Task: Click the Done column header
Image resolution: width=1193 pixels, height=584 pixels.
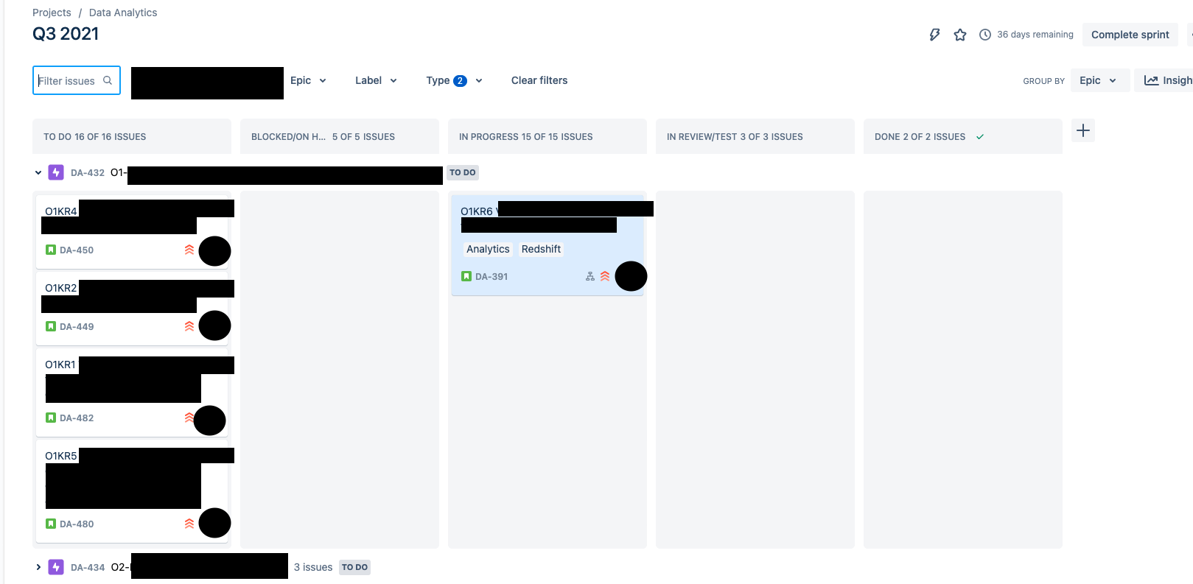Action: point(963,136)
